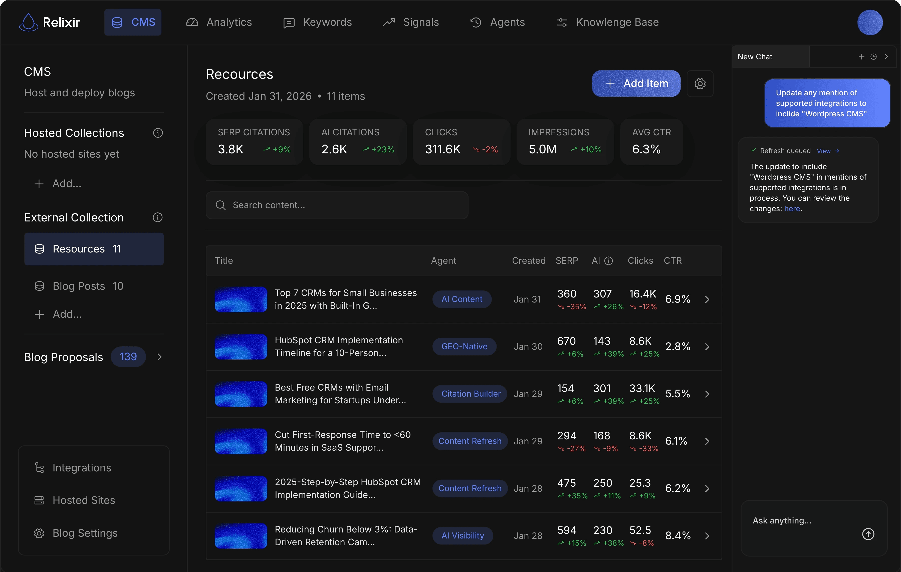901x572 pixels.
Task: Start a new chat with the plus icon
Action: [x=861, y=57]
